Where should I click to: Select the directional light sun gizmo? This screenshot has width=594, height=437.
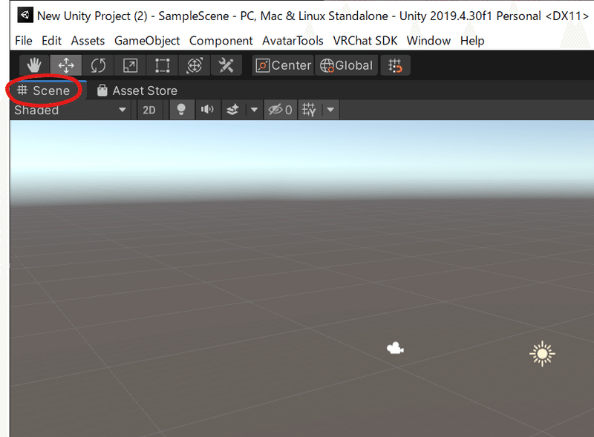[542, 354]
